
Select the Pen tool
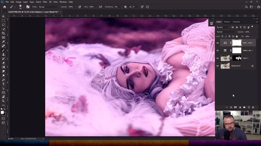[x=3, y=80]
